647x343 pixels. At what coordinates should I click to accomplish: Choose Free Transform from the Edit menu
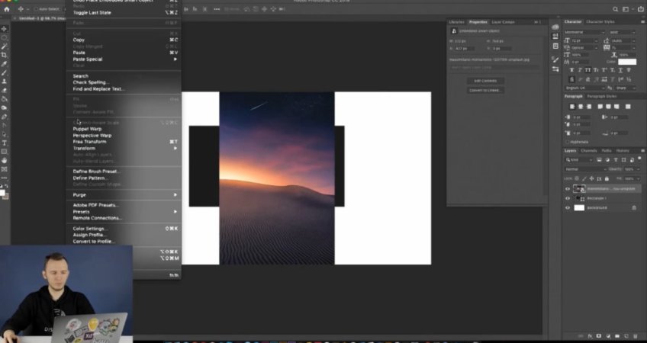tap(89, 142)
